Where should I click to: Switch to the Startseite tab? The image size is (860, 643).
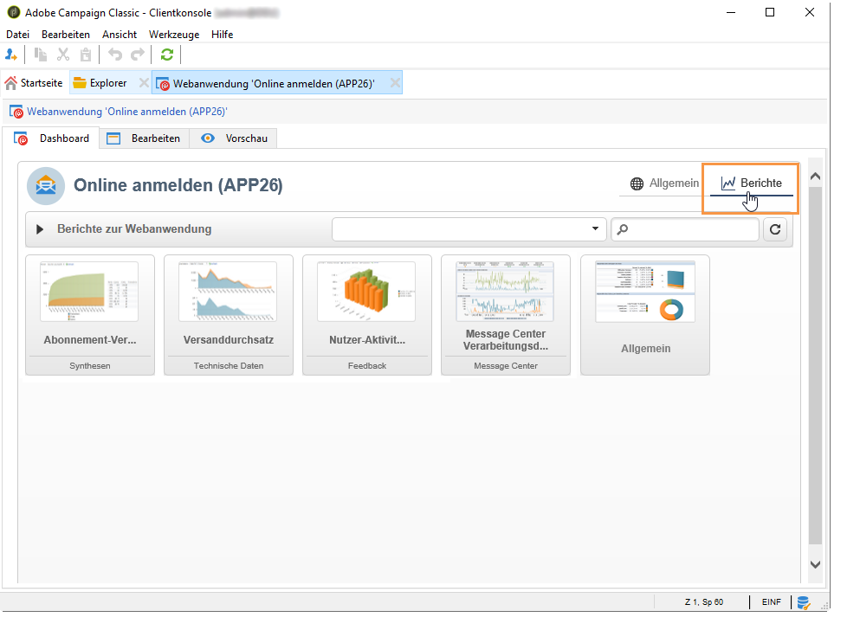tap(35, 83)
